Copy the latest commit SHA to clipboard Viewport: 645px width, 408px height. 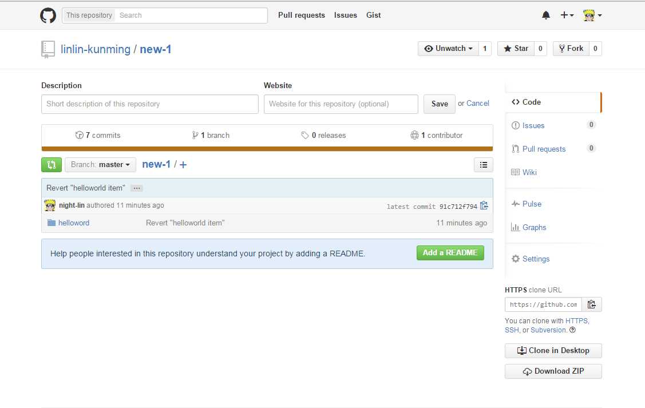484,205
